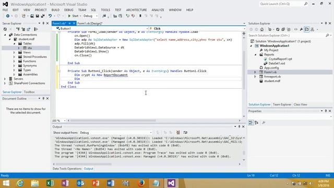
Task: Toggle Preview Selected Items in Solution Explorer
Action: click(306, 30)
